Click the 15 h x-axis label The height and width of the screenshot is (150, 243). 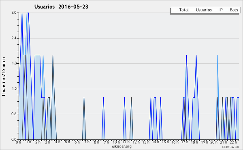[165, 142]
